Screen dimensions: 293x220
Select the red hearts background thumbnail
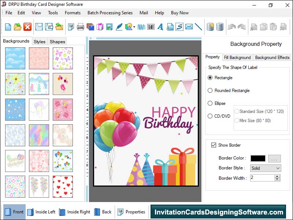pyautogui.click(x=63, y=186)
